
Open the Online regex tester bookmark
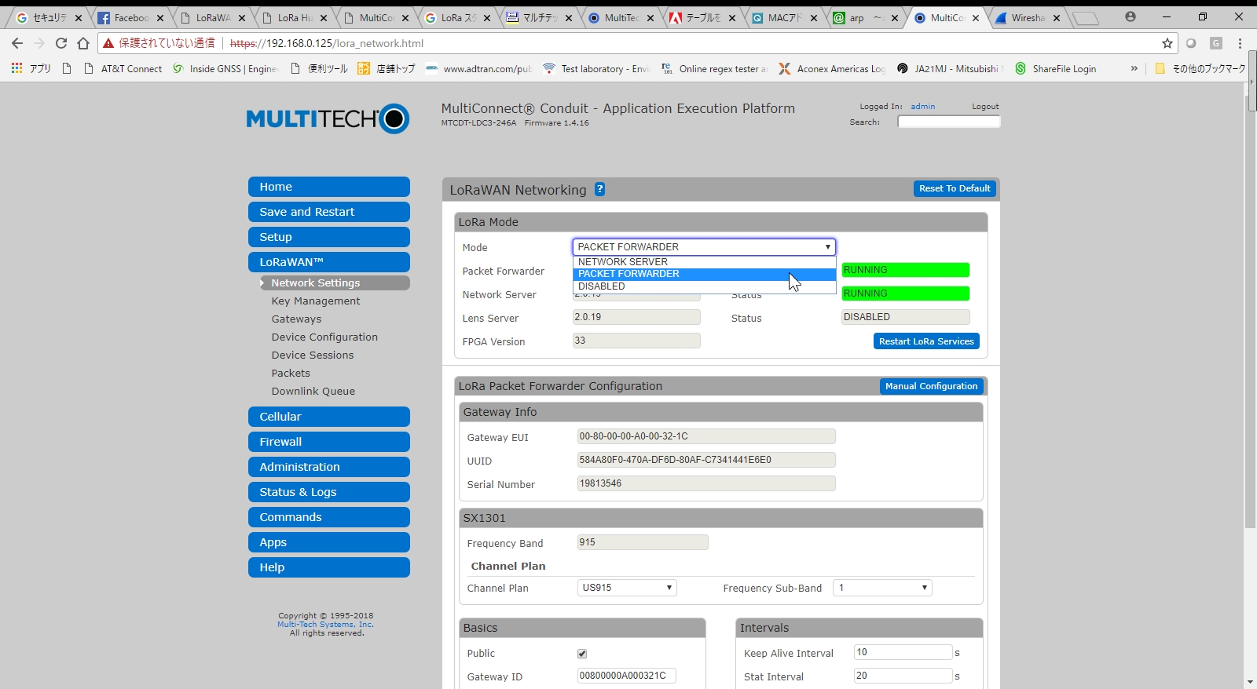pos(714,69)
